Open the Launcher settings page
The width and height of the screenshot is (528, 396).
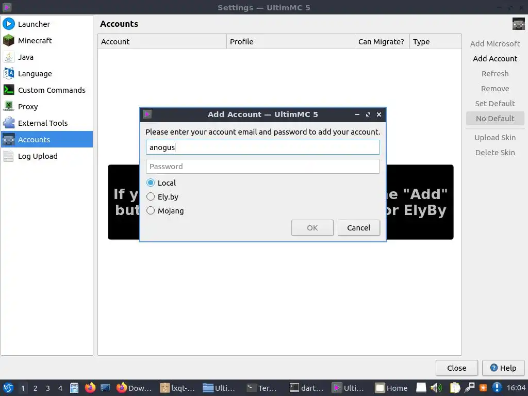tap(47, 24)
